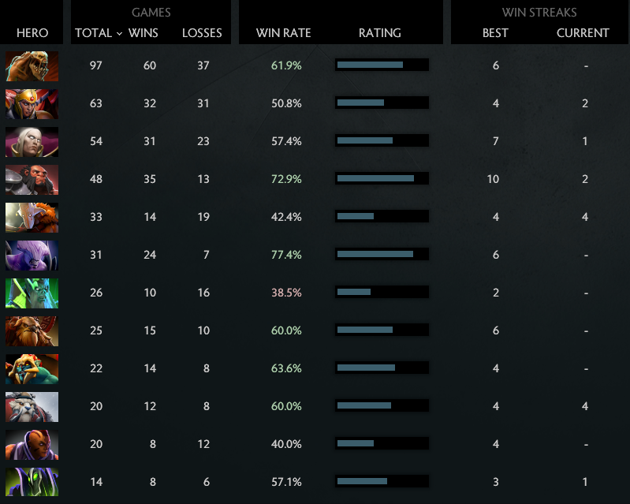Click wins value 35 in 48-games row
The width and height of the screenshot is (630, 504).
click(x=150, y=179)
